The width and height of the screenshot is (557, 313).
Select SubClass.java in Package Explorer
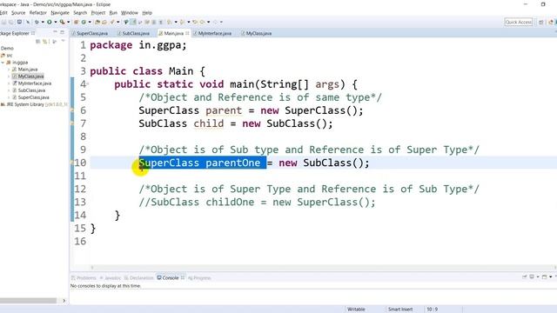pos(31,90)
